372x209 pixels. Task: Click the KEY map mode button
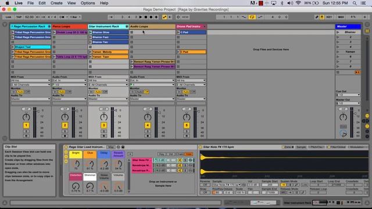(330, 17)
